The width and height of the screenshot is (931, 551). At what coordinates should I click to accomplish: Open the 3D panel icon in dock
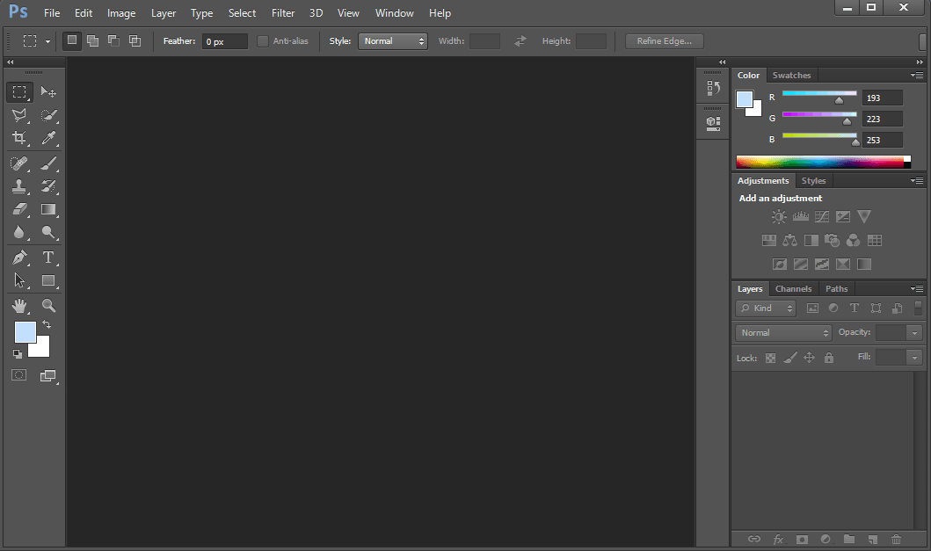pyautogui.click(x=713, y=123)
